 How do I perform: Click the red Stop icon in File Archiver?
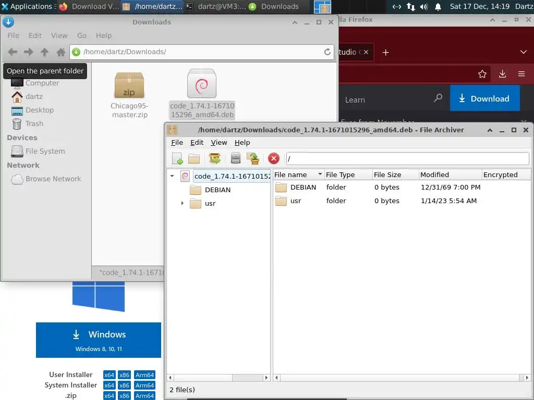pyautogui.click(x=273, y=158)
